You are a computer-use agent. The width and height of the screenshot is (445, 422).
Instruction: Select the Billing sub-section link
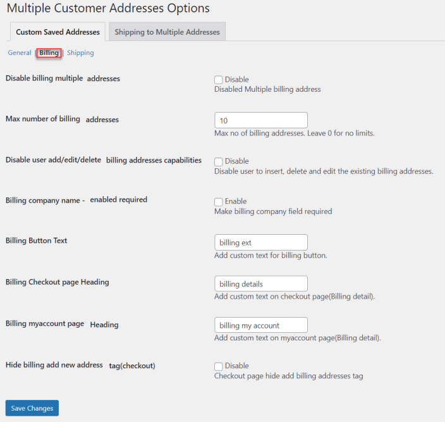pyautogui.click(x=49, y=53)
